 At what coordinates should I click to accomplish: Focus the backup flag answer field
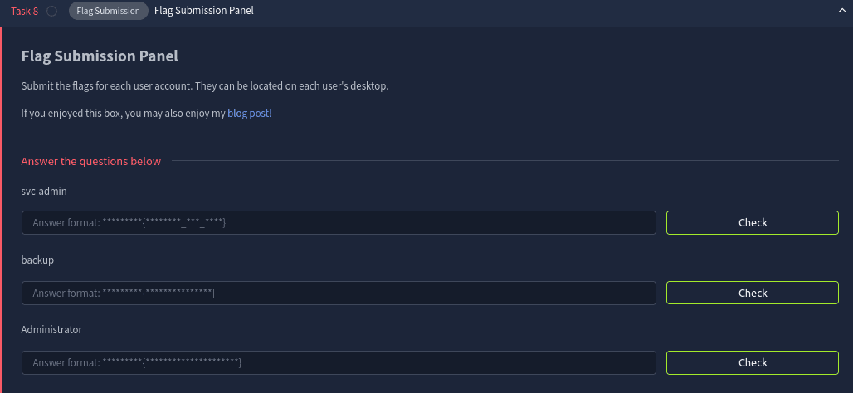339,293
